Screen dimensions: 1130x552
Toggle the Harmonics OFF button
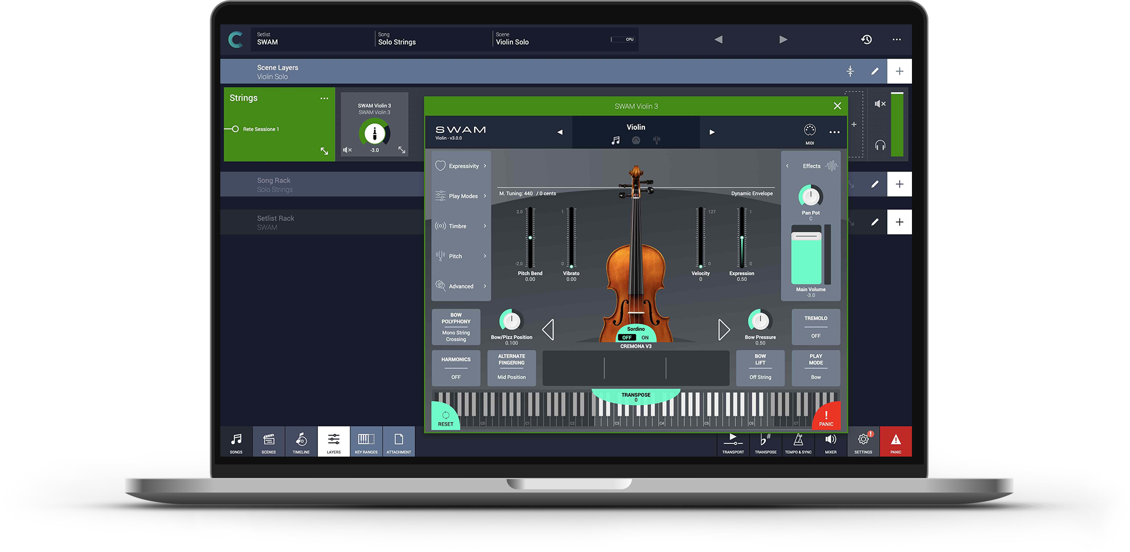456,368
